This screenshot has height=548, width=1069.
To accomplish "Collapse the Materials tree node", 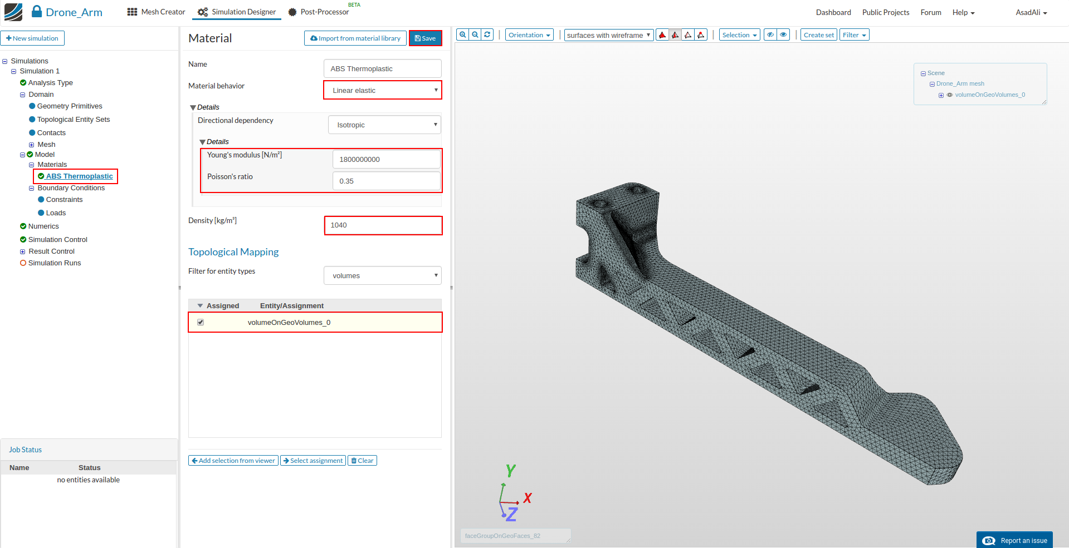I will [x=32, y=165].
